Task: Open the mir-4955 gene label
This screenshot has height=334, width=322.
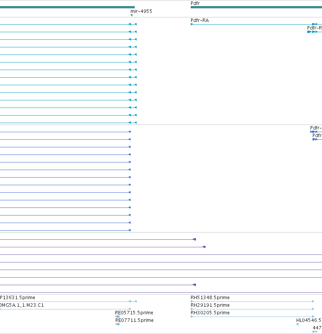Action: (x=141, y=11)
